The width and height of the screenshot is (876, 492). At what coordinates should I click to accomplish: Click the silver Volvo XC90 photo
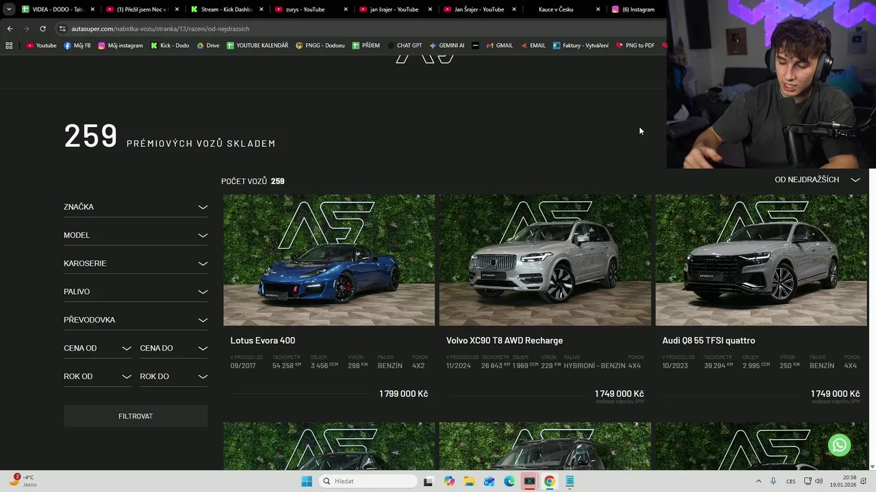(545, 260)
